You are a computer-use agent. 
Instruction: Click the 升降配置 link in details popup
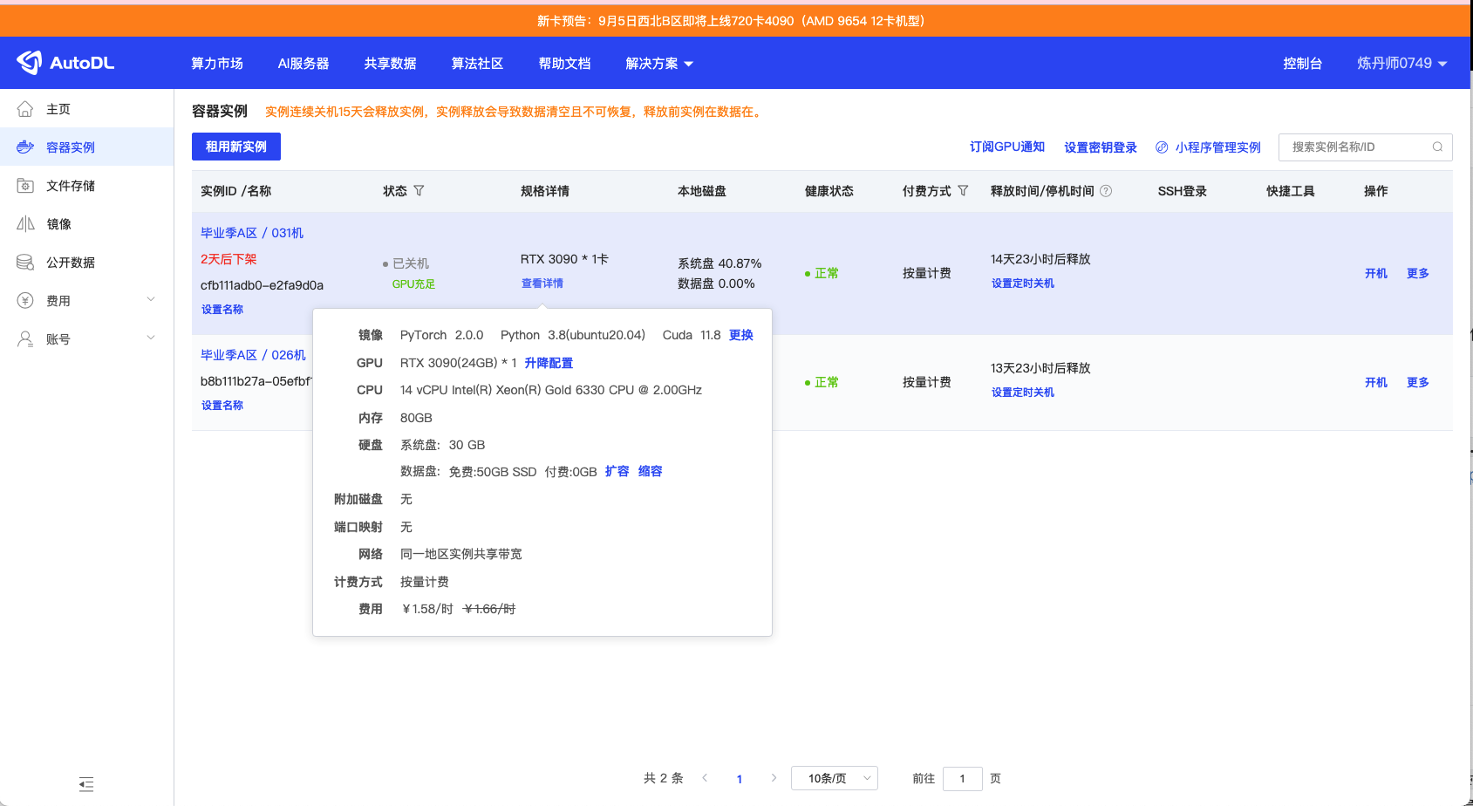coord(549,363)
